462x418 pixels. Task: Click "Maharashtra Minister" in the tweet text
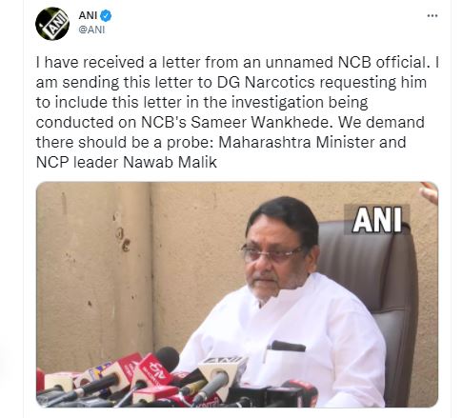[296, 142]
